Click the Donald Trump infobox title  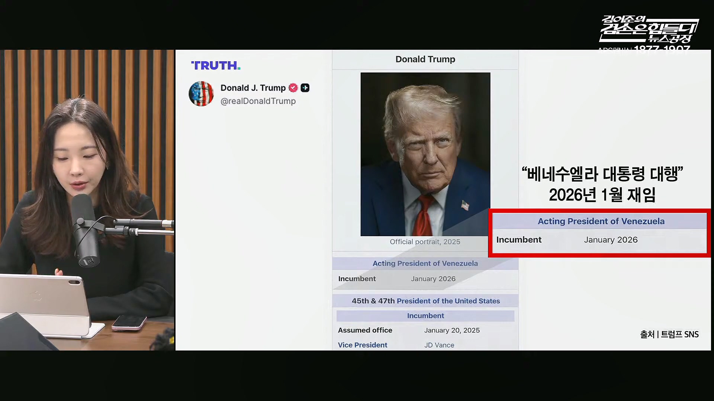[425, 59]
